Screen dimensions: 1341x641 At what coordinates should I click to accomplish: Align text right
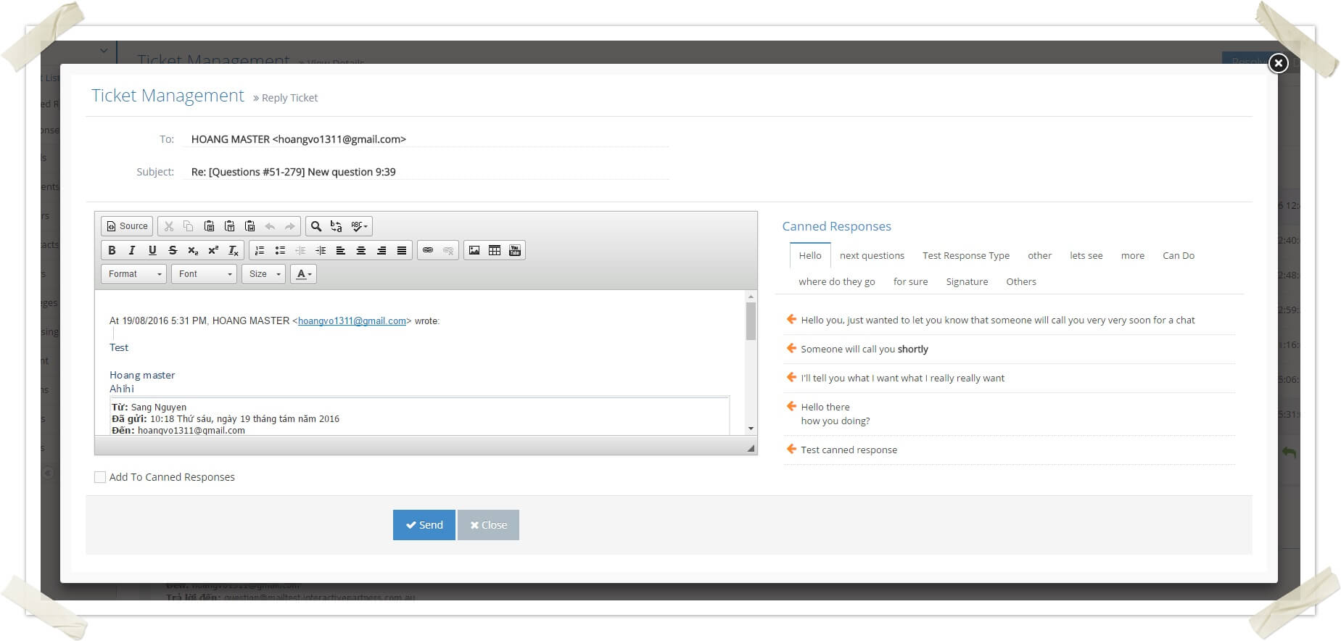pos(381,250)
